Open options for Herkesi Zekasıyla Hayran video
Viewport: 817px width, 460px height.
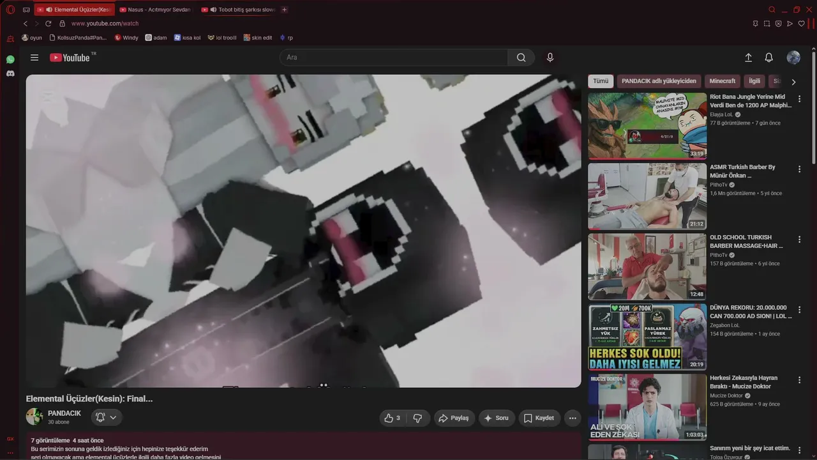coord(799,380)
